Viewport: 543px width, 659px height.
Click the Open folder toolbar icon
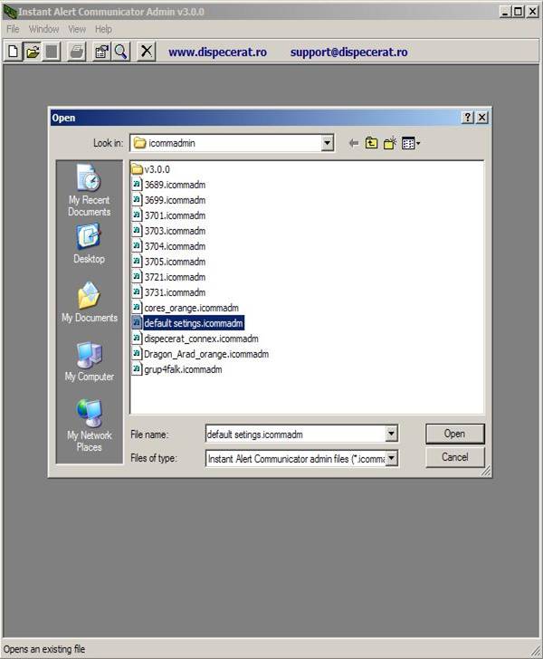[x=33, y=52]
